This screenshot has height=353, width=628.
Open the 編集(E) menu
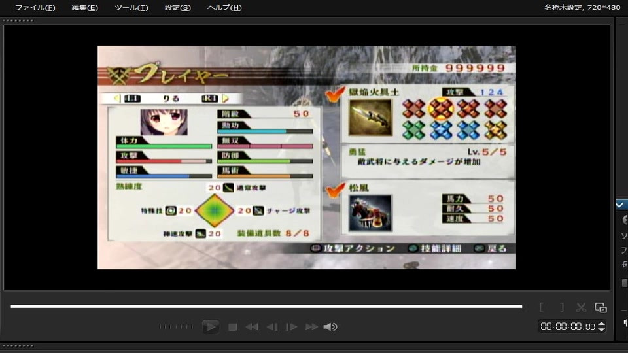85,8
